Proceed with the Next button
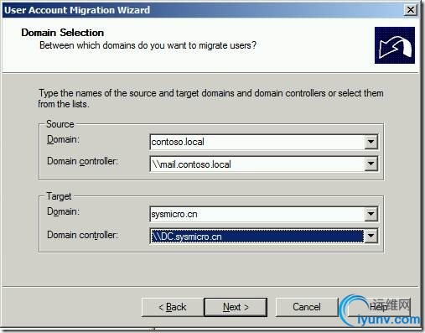 (x=236, y=307)
